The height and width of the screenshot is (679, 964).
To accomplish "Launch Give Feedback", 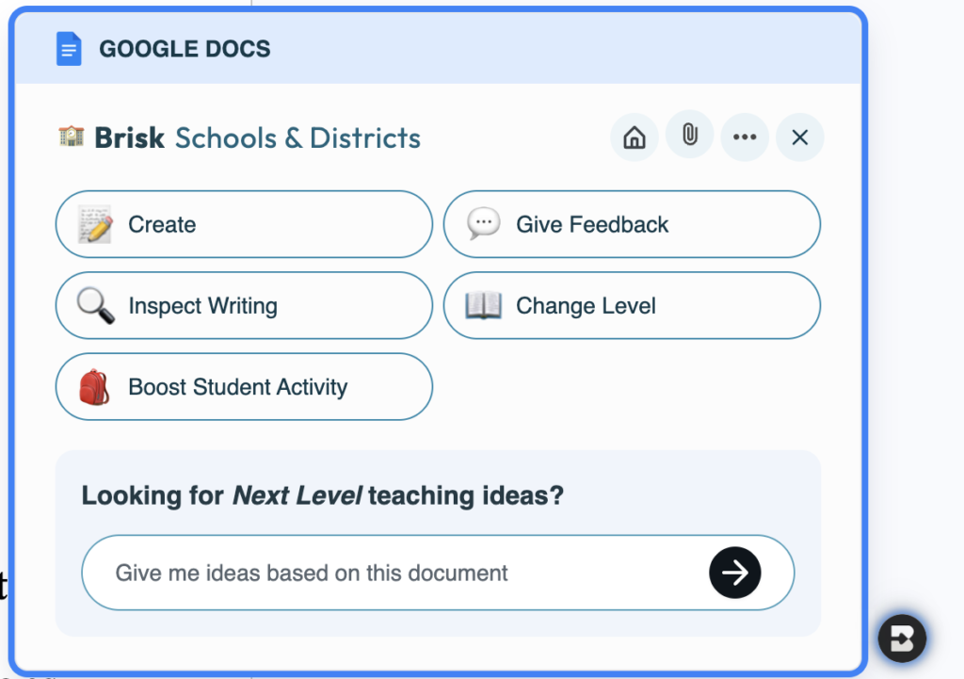I will (x=631, y=224).
